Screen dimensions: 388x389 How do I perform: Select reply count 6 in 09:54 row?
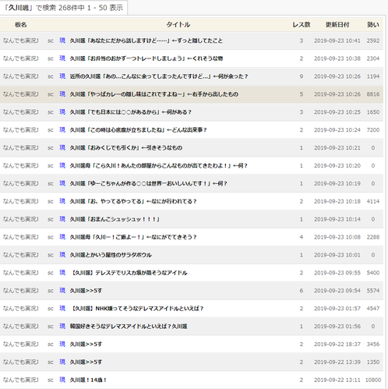(x=302, y=291)
